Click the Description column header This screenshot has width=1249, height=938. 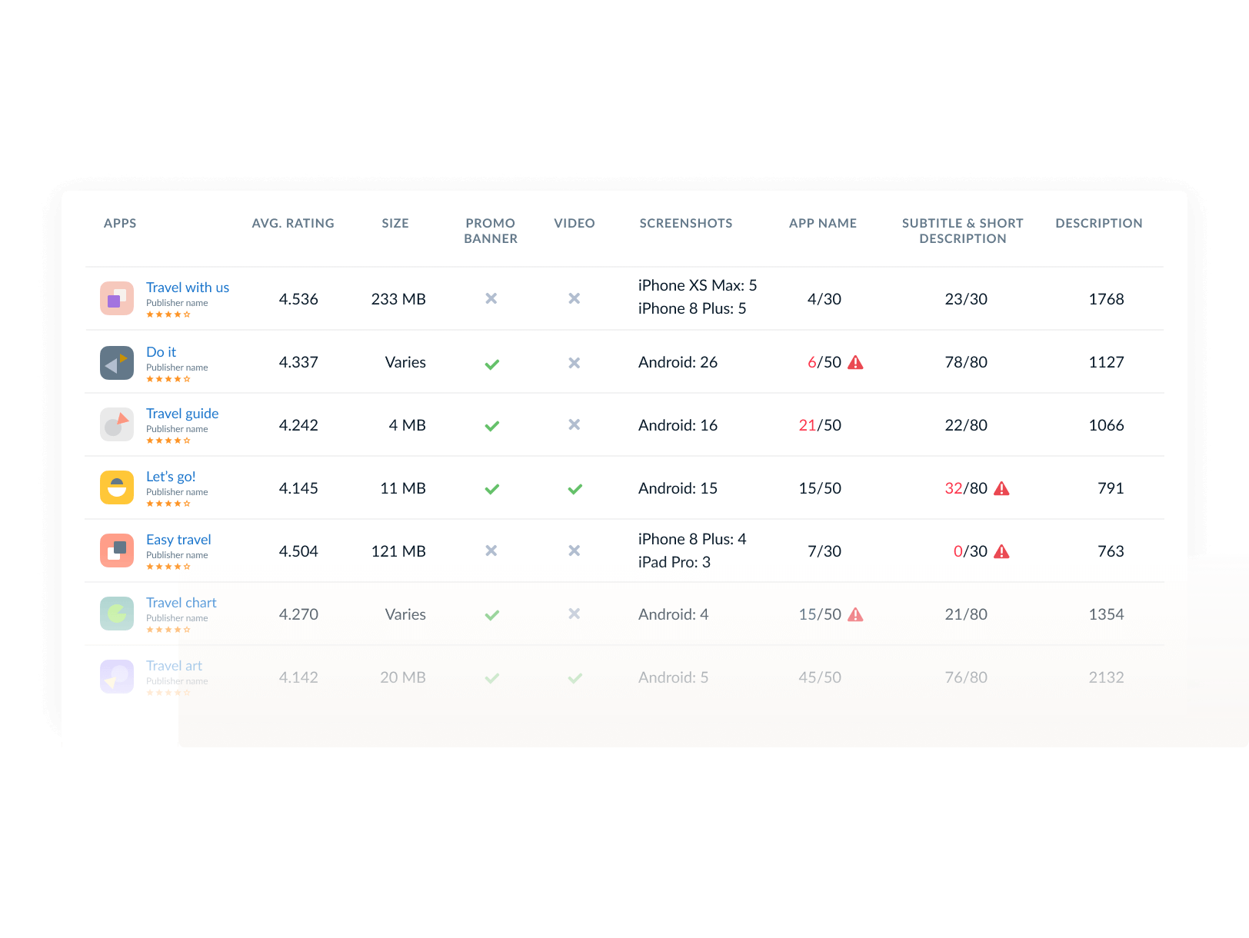1098,223
